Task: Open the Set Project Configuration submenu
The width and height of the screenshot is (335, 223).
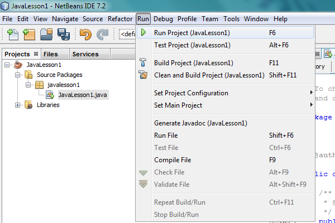Action: tap(226, 93)
